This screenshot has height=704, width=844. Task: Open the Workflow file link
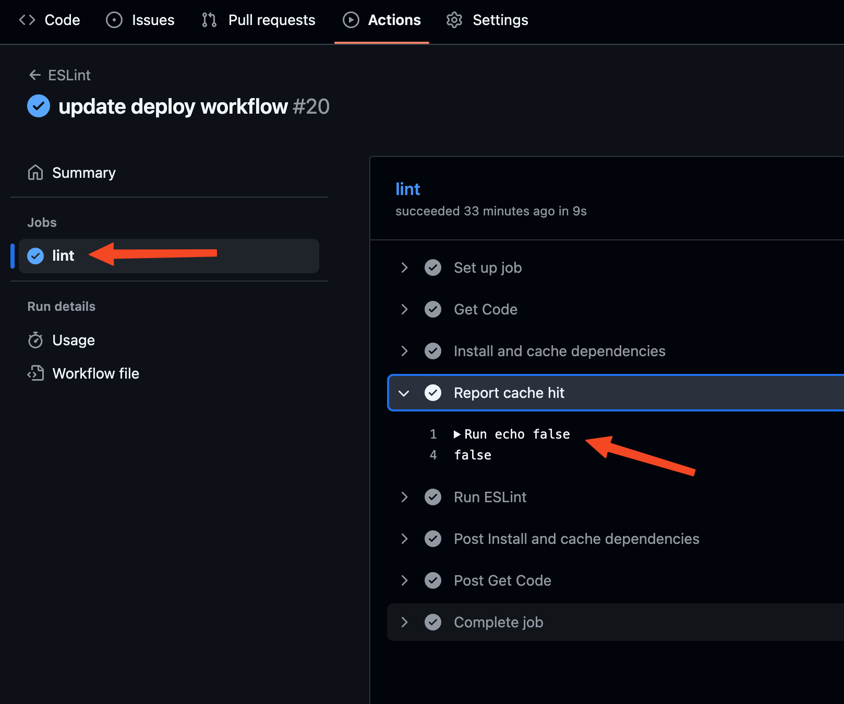click(95, 373)
